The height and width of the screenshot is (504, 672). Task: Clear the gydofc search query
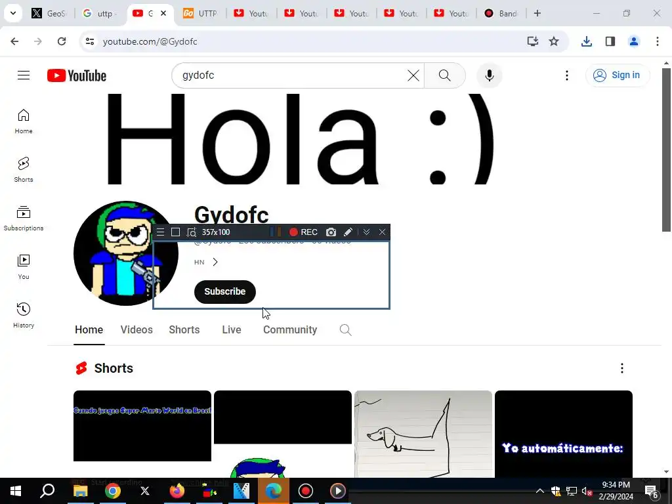click(413, 75)
